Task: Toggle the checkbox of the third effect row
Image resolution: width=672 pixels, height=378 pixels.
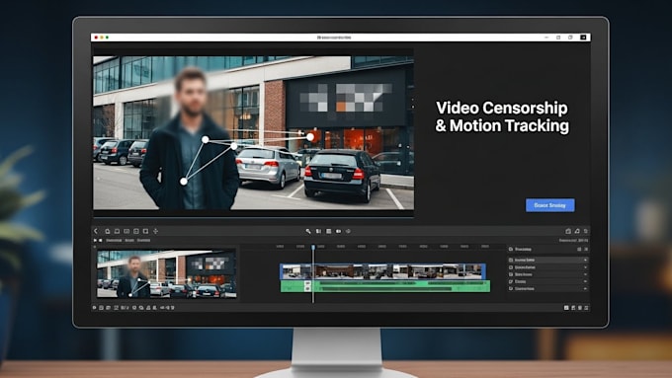Action: tap(511, 274)
